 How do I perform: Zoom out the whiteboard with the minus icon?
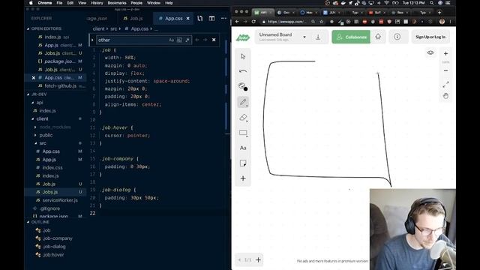pyautogui.click(x=445, y=70)
